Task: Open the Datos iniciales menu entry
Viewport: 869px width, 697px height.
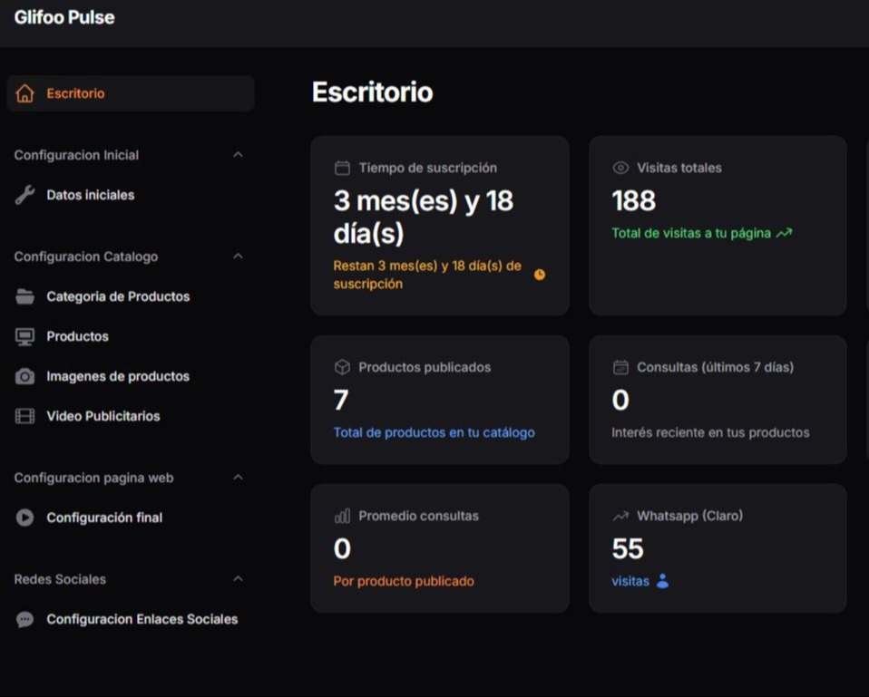Action: coord(91,194)
